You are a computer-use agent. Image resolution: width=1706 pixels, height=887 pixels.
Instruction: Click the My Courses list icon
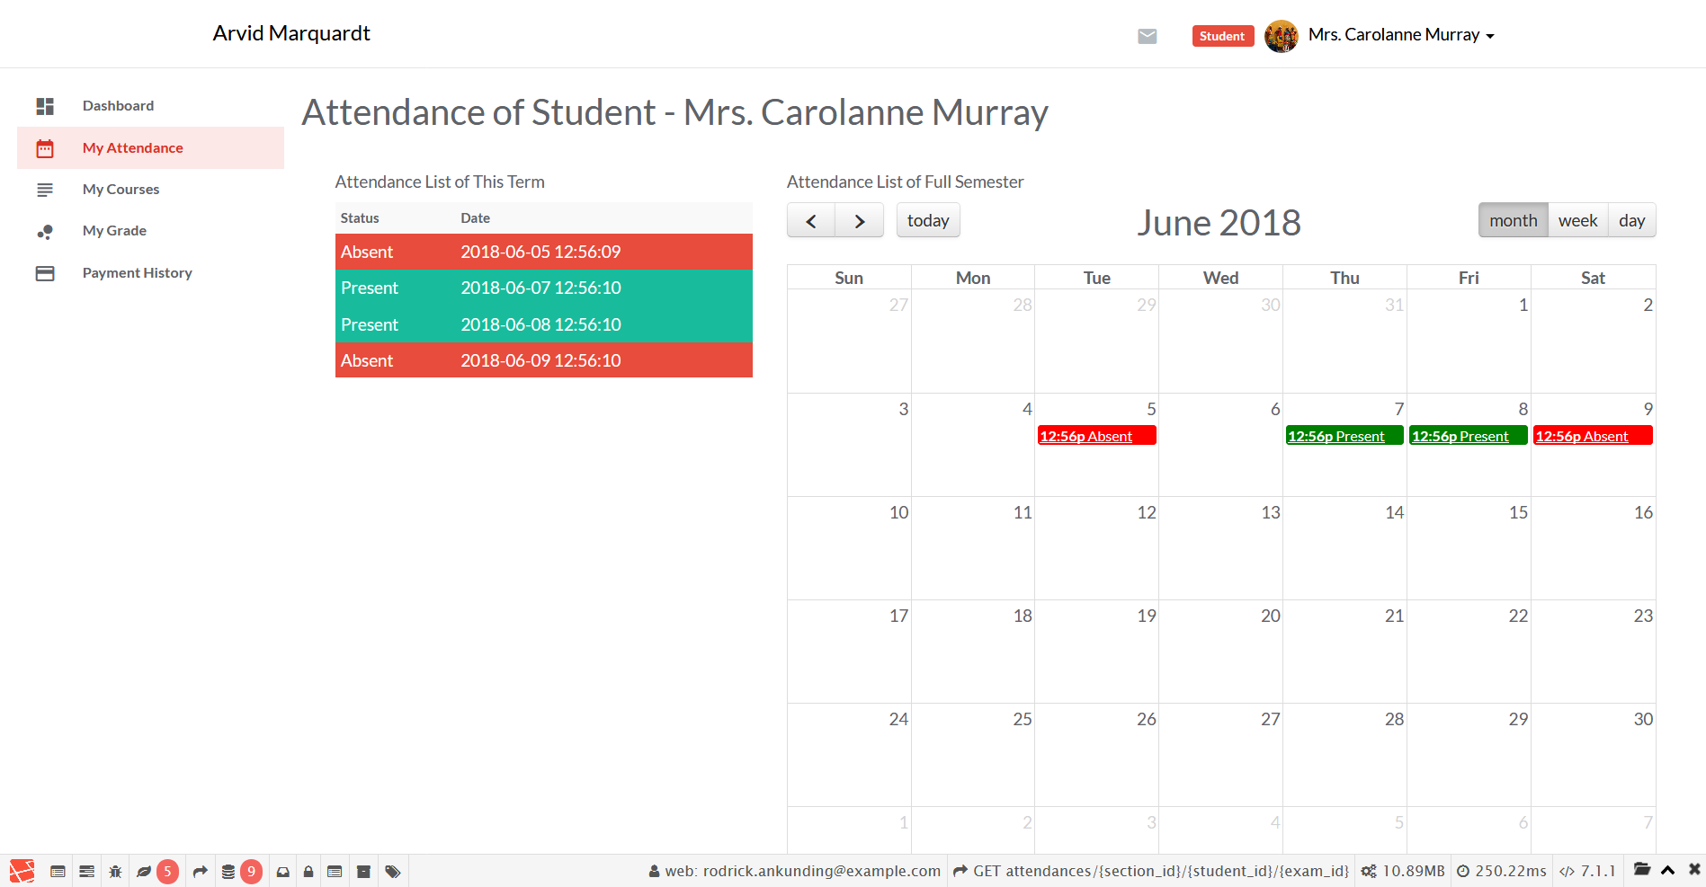click(45, 190)
